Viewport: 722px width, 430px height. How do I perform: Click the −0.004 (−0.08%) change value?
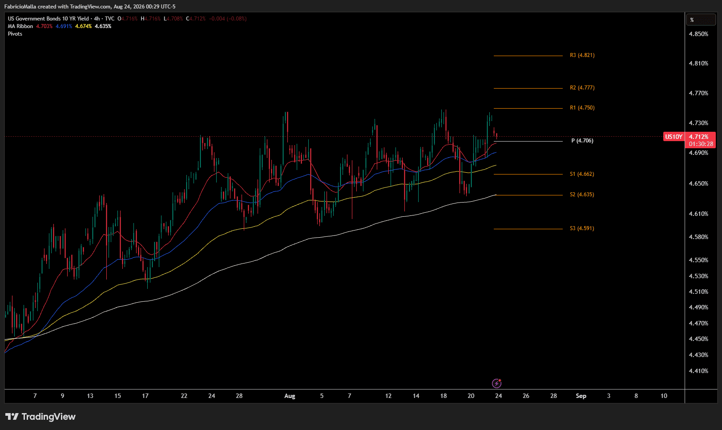point(228,19)
